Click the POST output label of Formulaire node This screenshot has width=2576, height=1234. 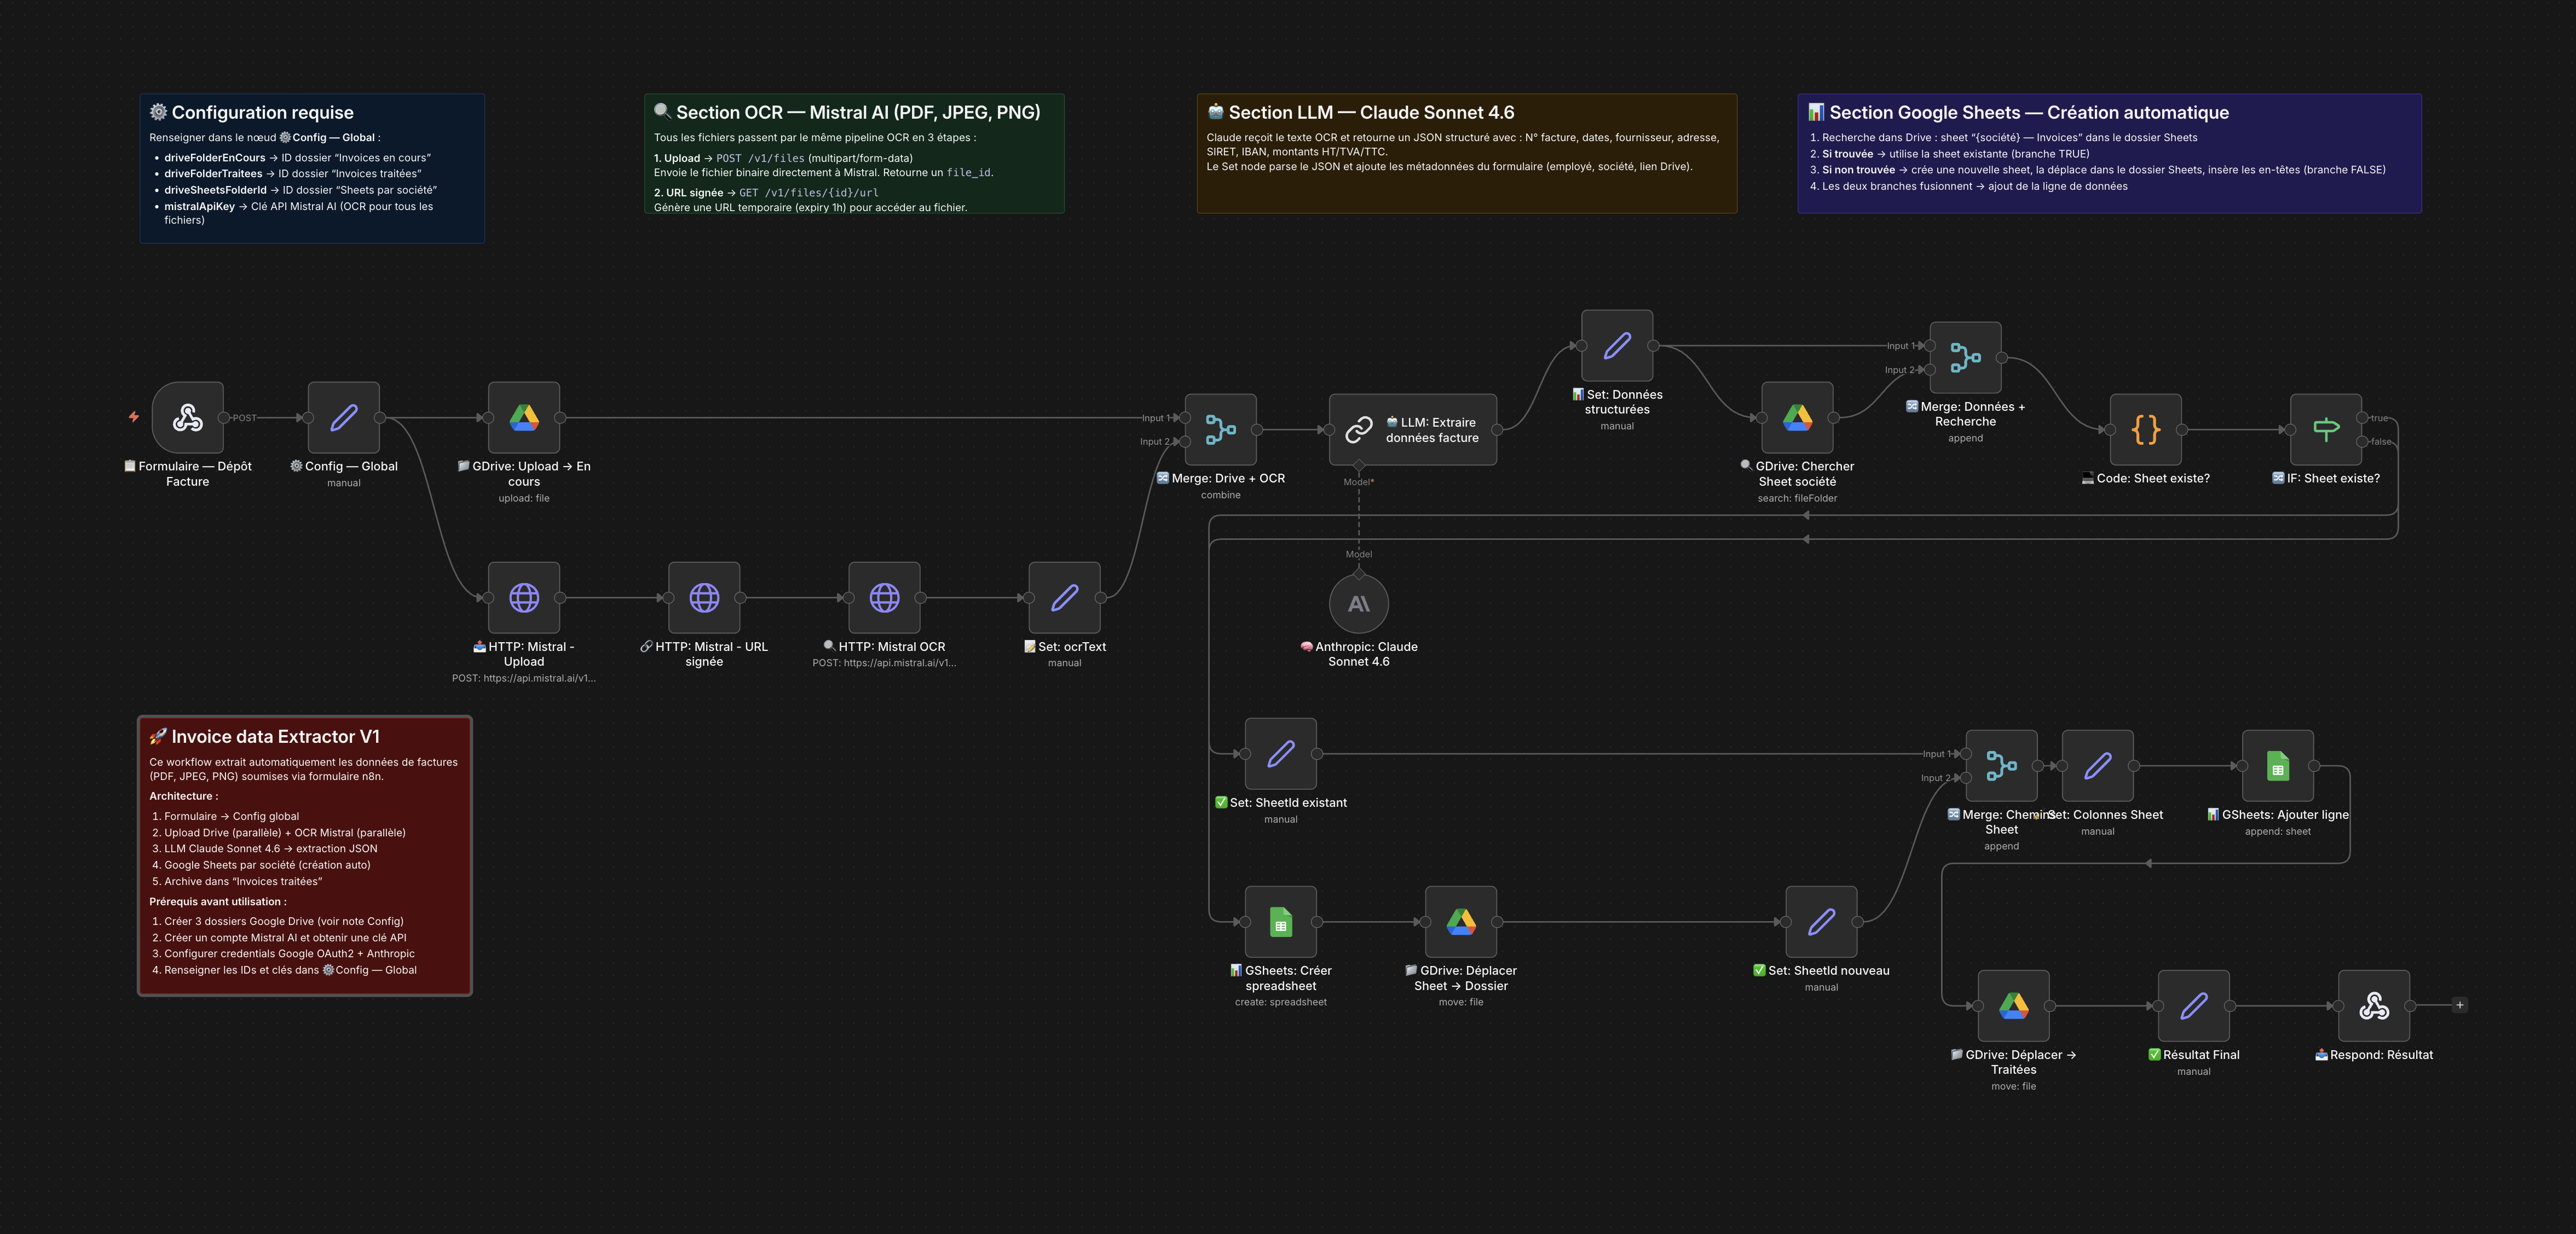(x=244, y=418)
